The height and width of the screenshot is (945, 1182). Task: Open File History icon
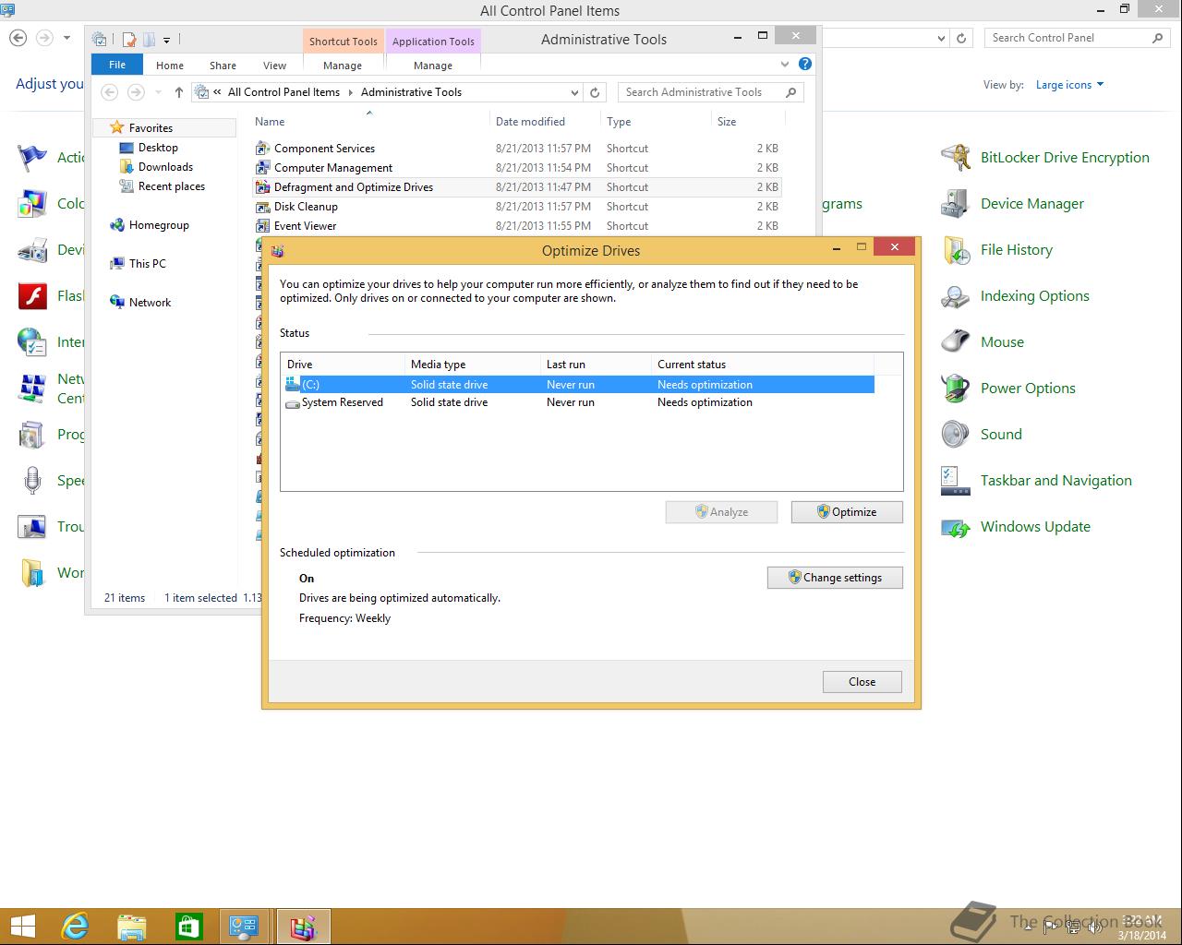point(955,250)
